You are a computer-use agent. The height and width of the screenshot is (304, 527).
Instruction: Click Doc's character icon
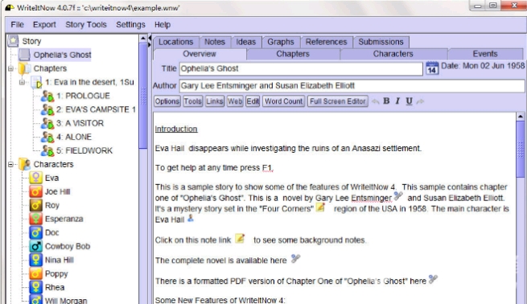click(36, 232)
